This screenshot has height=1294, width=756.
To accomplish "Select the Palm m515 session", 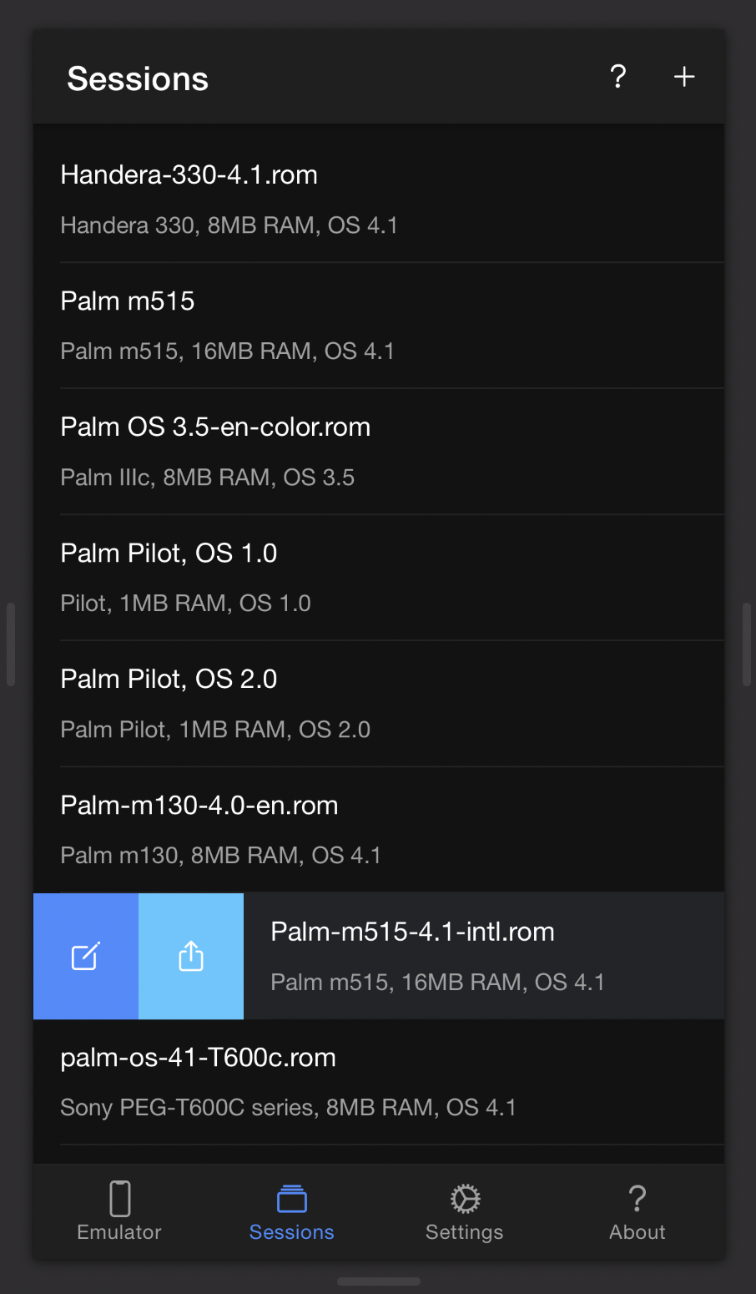I will pos(378,324).
